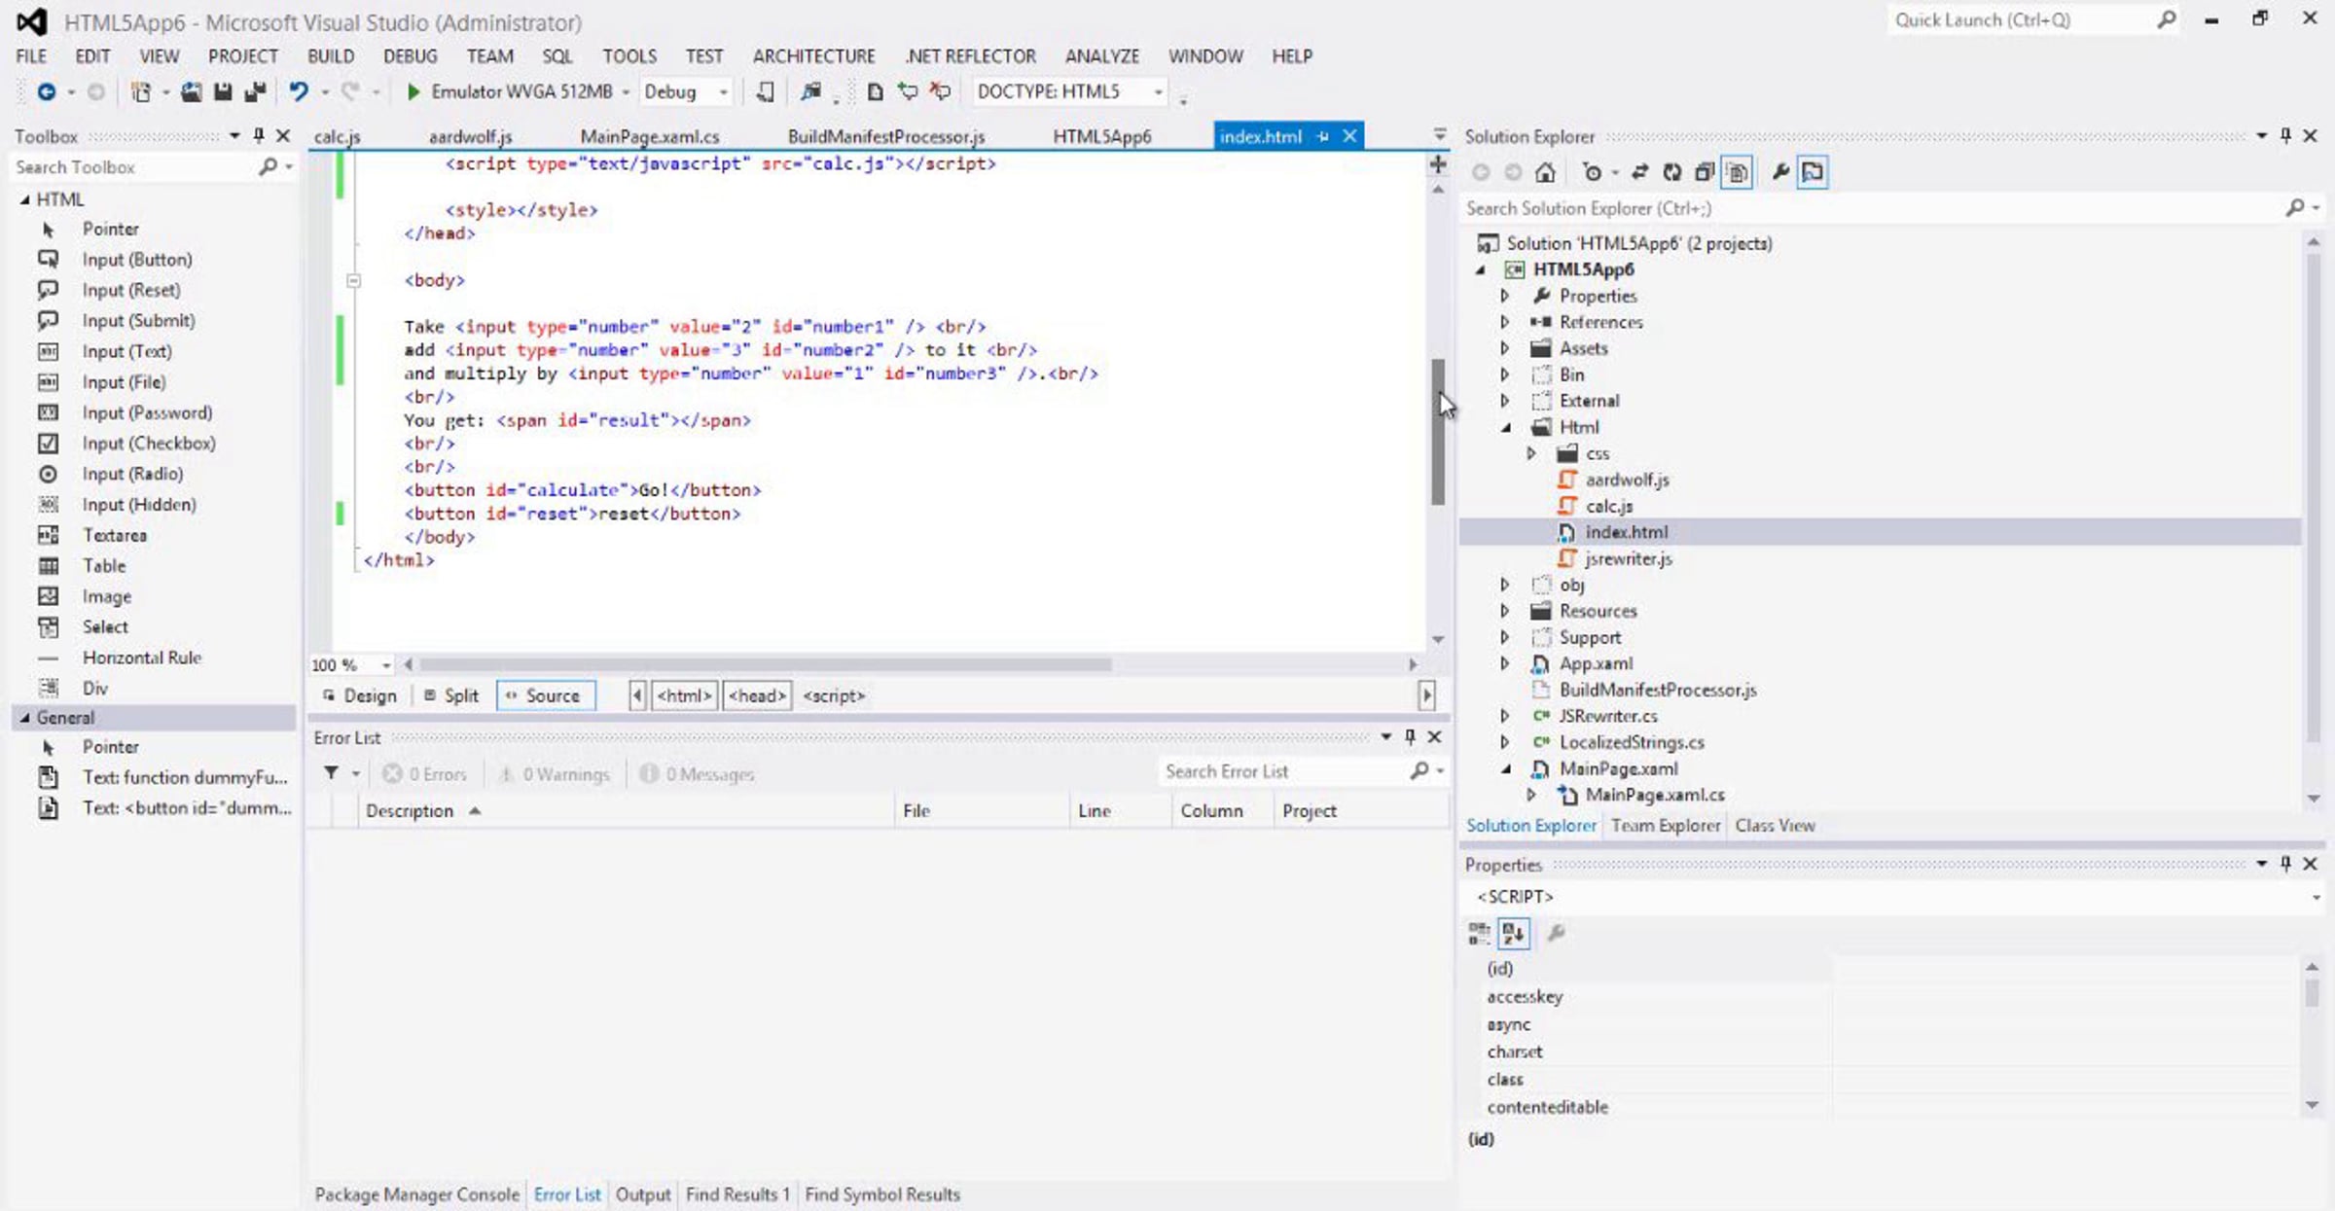Click the Save All icon in toolbar
The image size is (2335, 1211).
[x=255, y=91]
